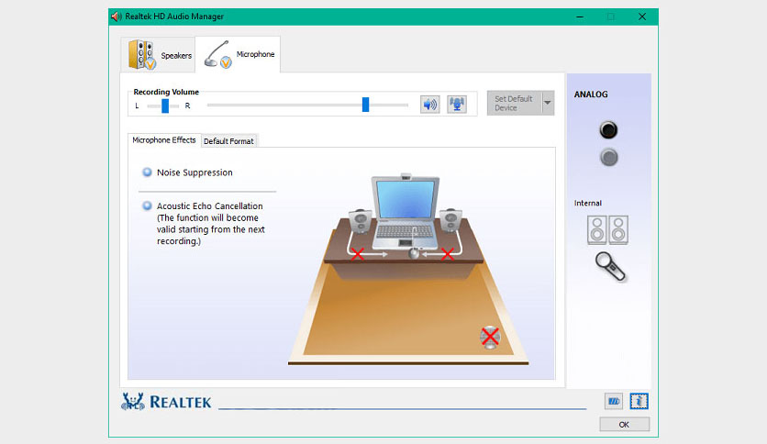
Task: Enable Acoustic Echo Cancellation
Action: click(x=147, y=205)
